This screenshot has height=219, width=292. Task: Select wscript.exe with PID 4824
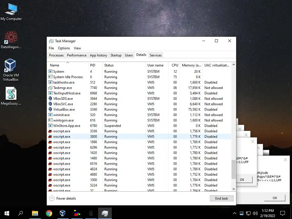(x=139, y=169)
